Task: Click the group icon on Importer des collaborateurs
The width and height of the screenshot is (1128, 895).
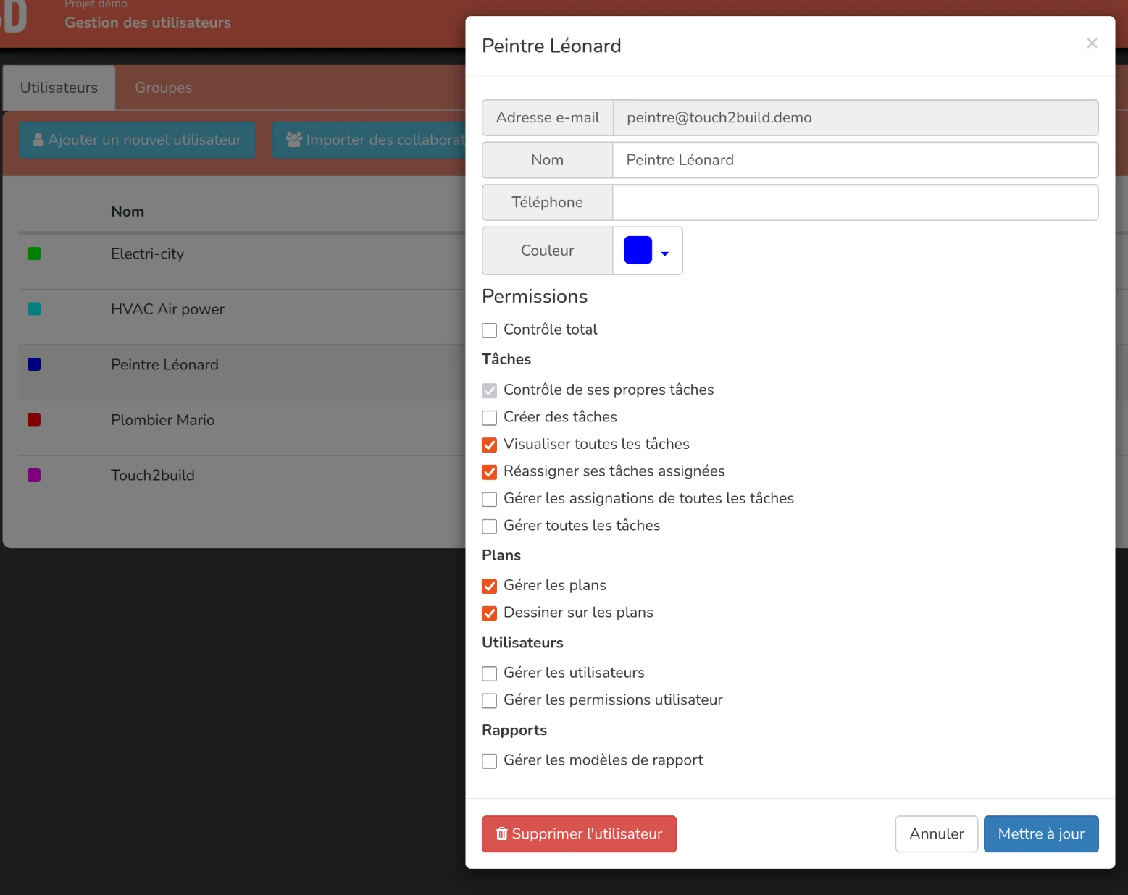Action: point(294,140)
